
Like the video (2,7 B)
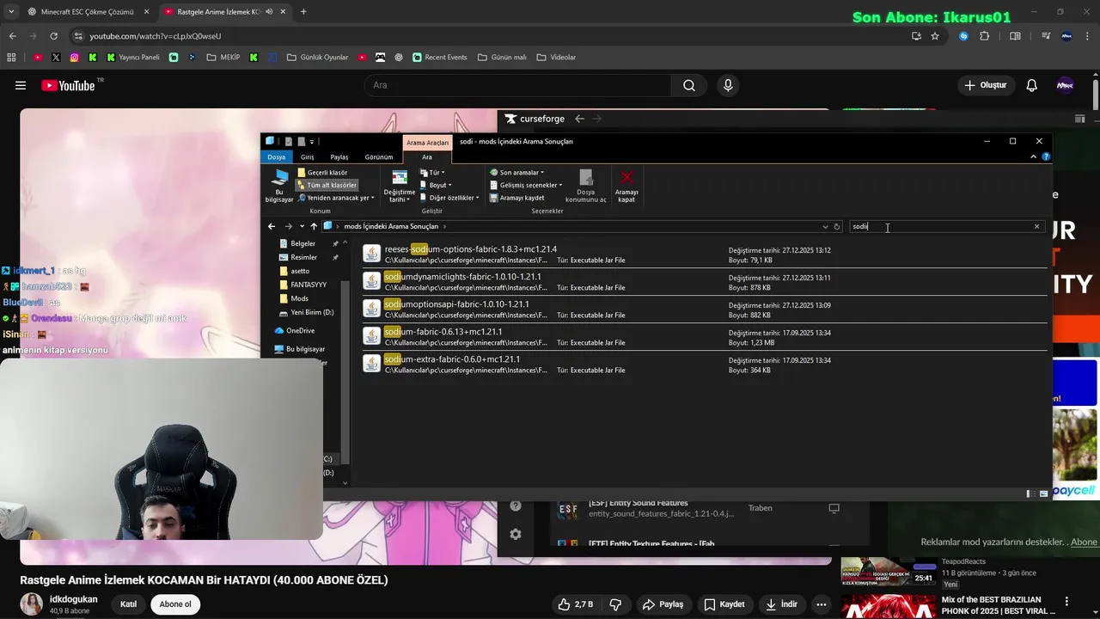click(576, 604)
